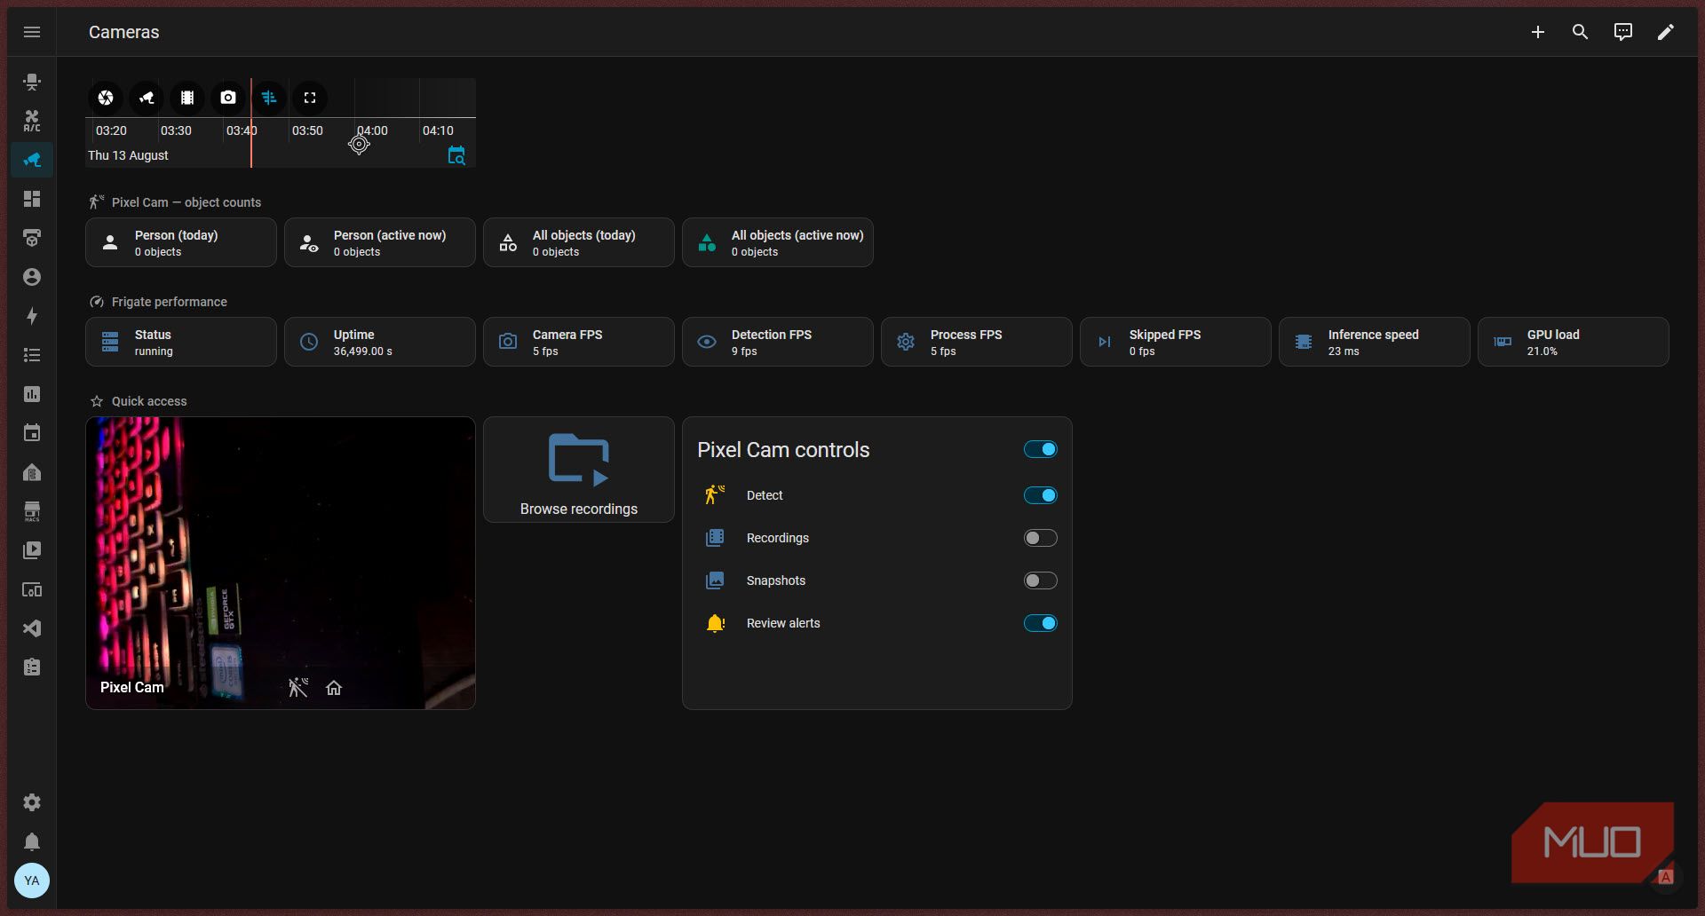The image size is (1705, 916).
Task: Click the motion detection icon on Pixel Cam
Action: (298, 687)
